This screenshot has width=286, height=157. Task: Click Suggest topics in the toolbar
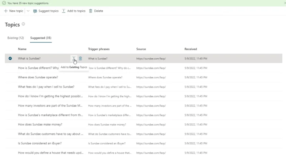coord(46,11)
